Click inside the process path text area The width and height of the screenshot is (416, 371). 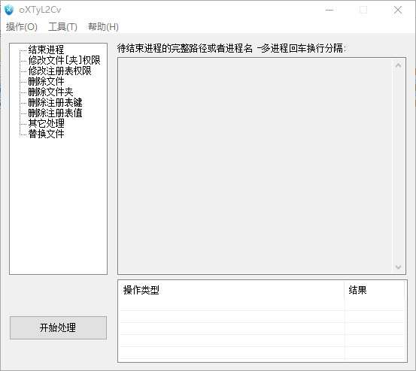pyautogui.click(x=255, y=166)
